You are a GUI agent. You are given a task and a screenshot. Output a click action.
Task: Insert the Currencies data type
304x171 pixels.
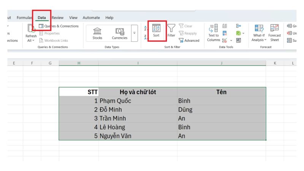point(120,33)
